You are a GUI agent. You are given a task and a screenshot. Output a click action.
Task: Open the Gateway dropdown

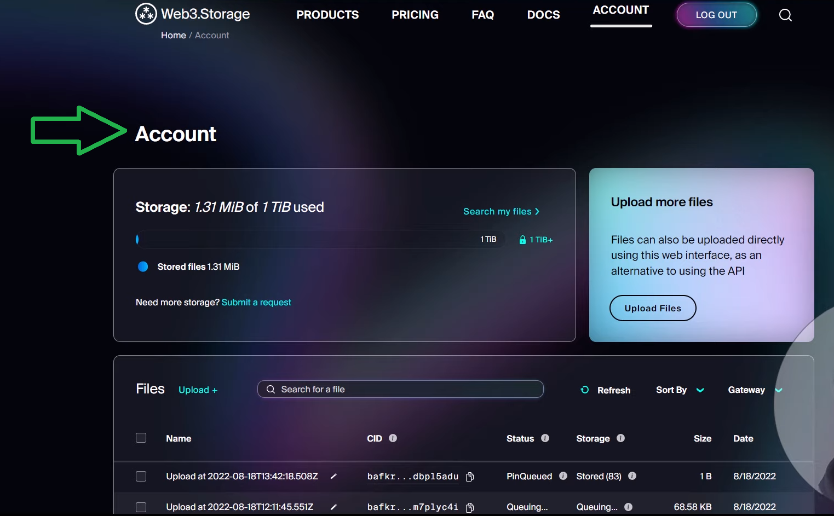754,390
